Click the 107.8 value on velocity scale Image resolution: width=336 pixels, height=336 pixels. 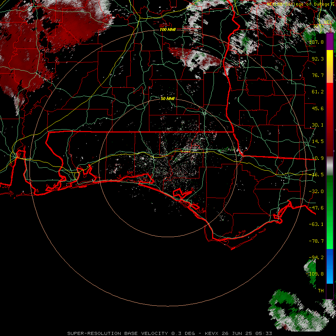point(317,42)
